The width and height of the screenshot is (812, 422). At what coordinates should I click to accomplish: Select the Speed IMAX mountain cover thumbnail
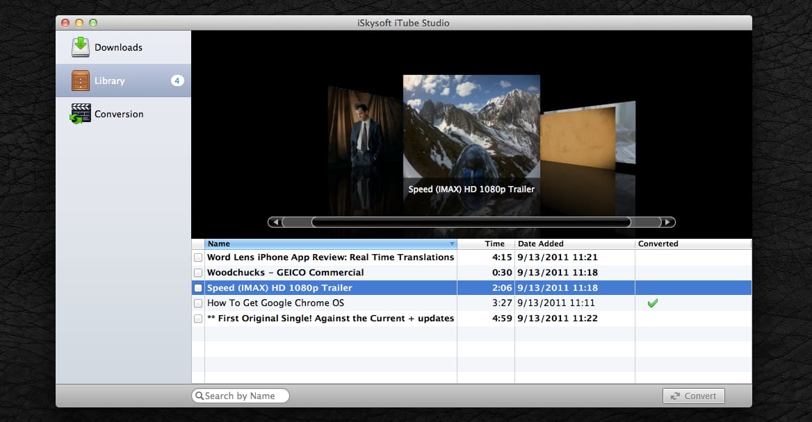click(x=471, y=126)
